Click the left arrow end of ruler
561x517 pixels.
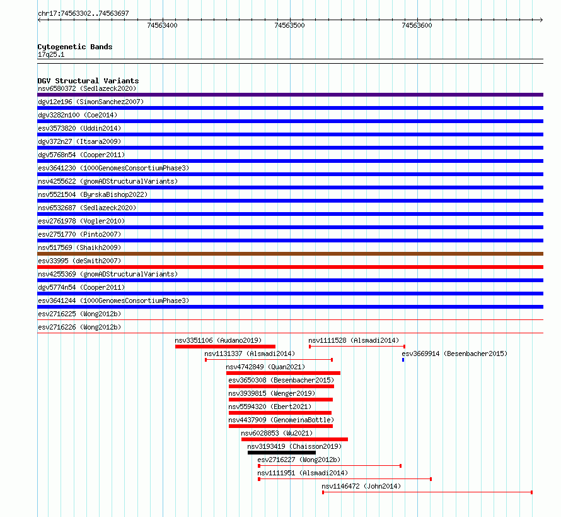tap(39, 20)
